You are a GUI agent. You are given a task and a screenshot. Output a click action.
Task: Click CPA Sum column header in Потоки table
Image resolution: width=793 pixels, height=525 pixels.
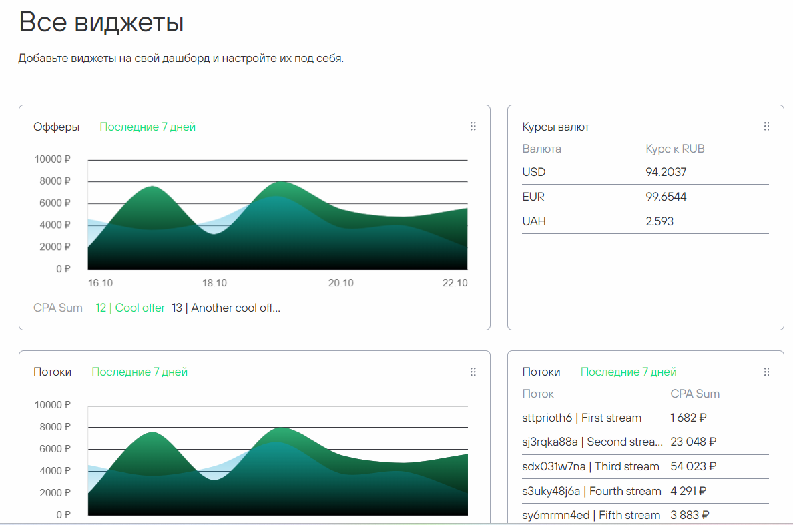[695, 394]
